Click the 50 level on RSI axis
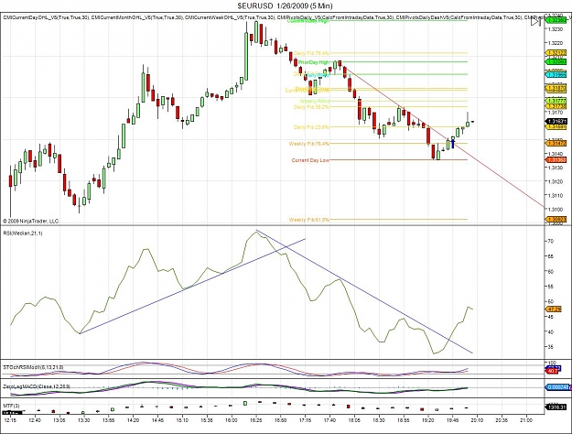This screenshot has width=572, height=434. (x=550, y=302)
